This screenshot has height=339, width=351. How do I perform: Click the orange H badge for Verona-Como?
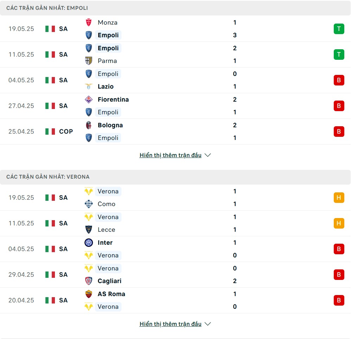[x=339, y=197]
